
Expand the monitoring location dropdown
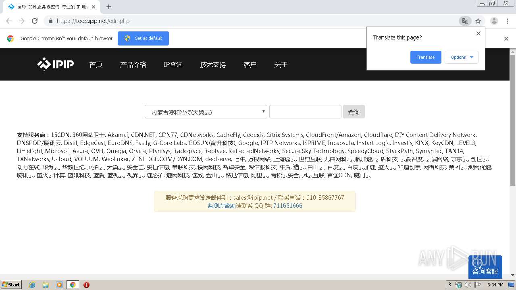tap(206, 112)
